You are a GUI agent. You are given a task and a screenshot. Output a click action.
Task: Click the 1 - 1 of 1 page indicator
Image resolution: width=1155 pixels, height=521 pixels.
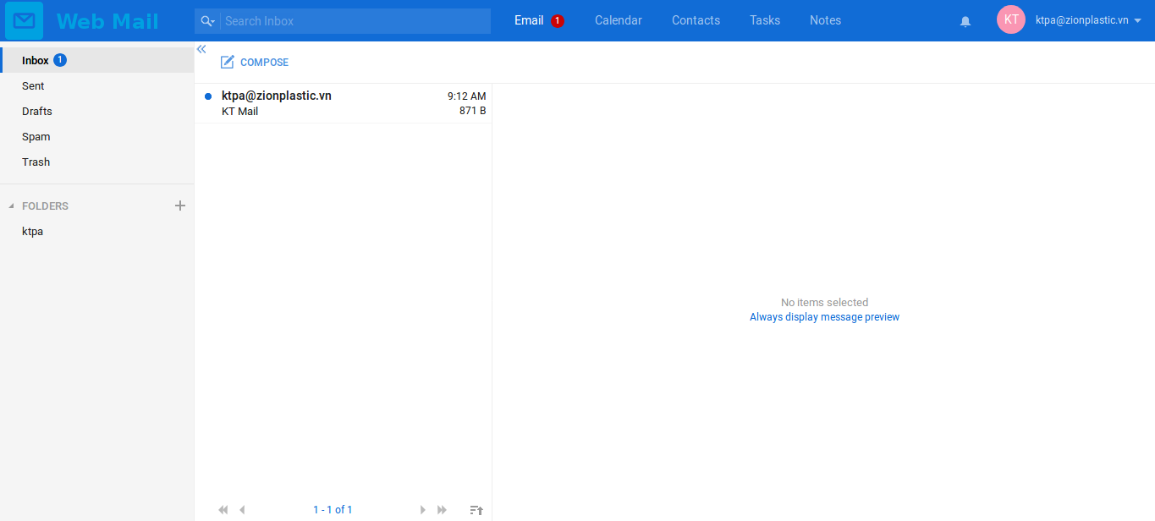tap(333, 510)
